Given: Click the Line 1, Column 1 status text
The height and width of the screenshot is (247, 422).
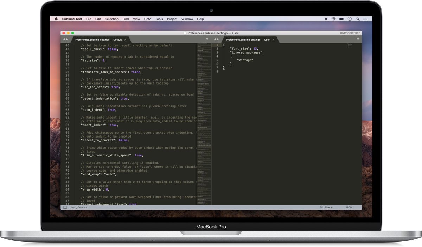Looking at the screenshot, I should point(79,207).
